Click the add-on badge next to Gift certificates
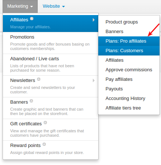The width and height of the screenshot is (161, 165). [45, 123]
